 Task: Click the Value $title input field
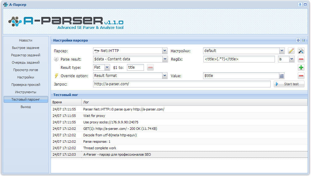[x=241, y=76]
